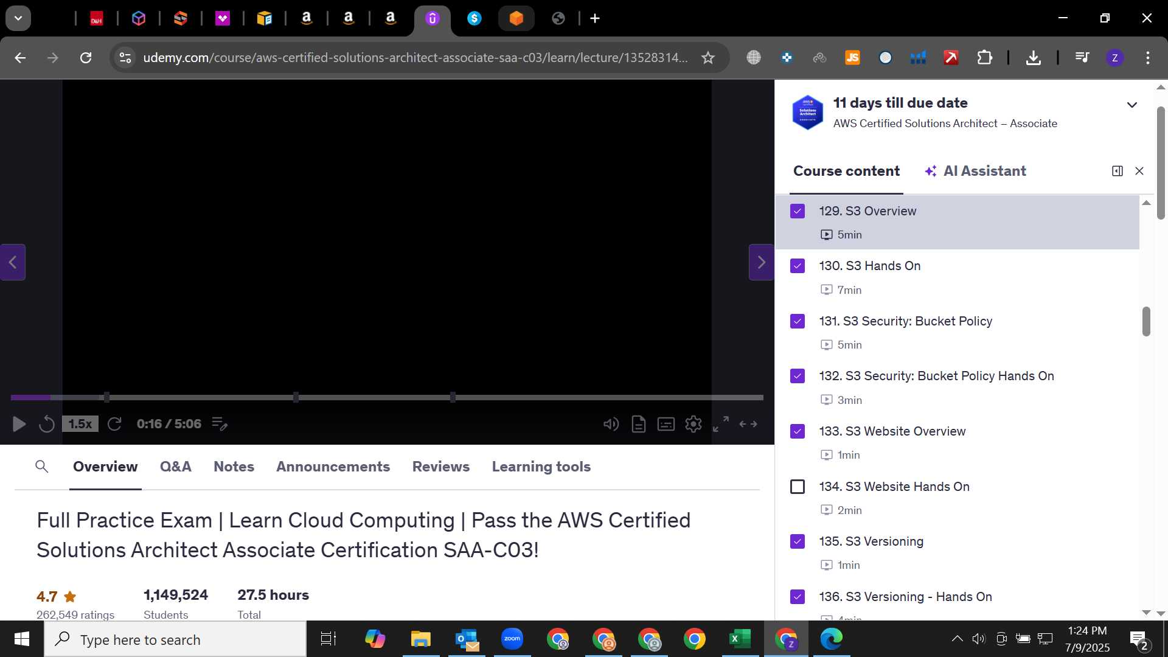Uncheck lecture 130 S3 Hands On
Image resolution: width=1168 pixels, height=657 pixels.
tap(798, 266)
